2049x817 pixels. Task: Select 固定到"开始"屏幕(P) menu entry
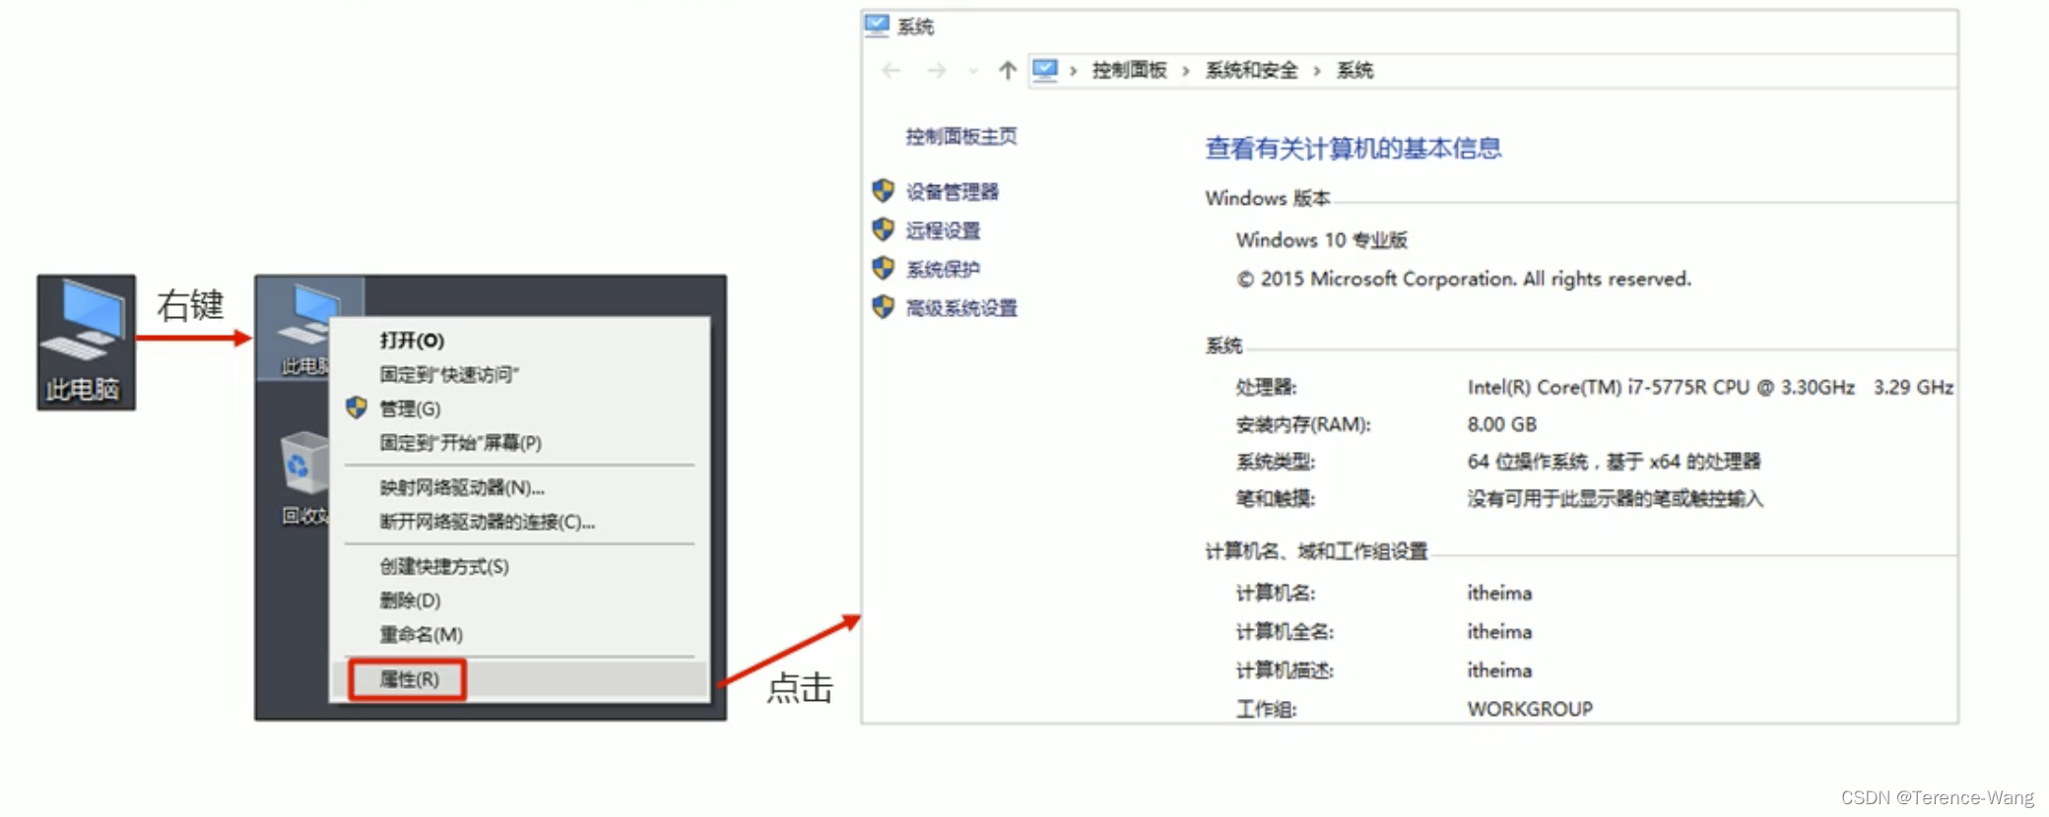tap(461, 443)
